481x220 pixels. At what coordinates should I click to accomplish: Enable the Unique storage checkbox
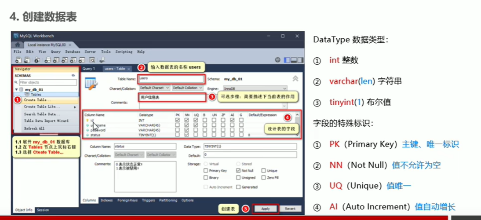coord(263,171)
